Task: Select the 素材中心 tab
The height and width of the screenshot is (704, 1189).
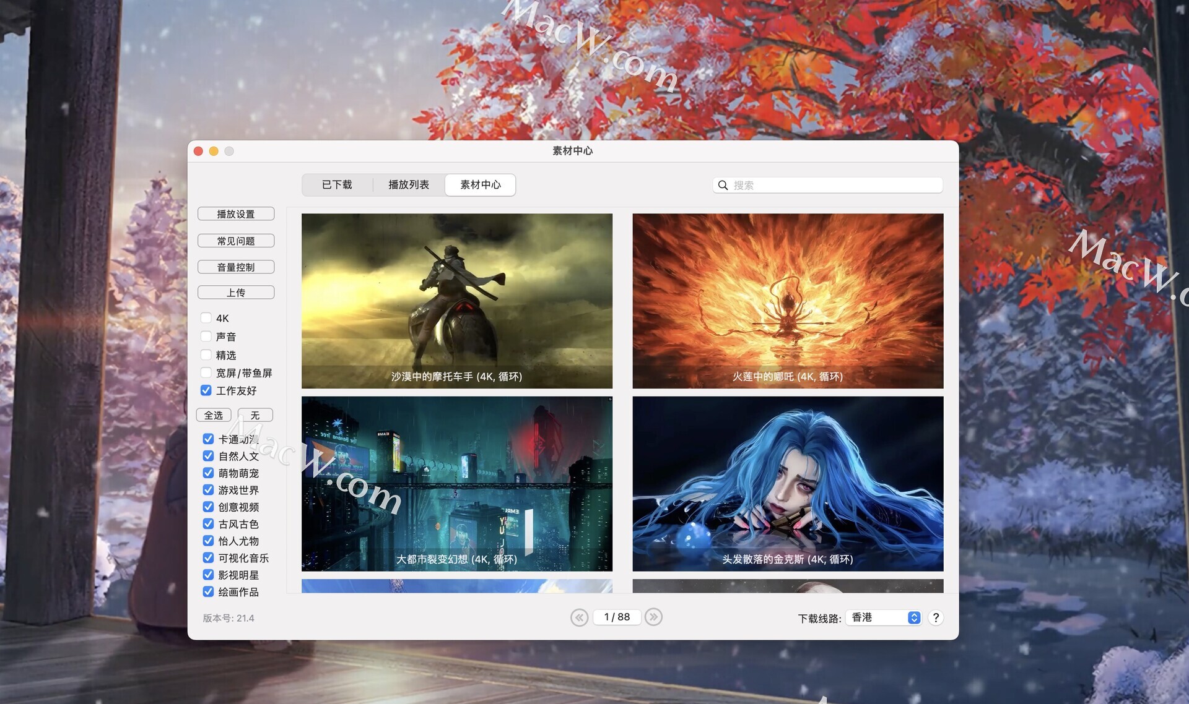Action: [x=481, y=185]
